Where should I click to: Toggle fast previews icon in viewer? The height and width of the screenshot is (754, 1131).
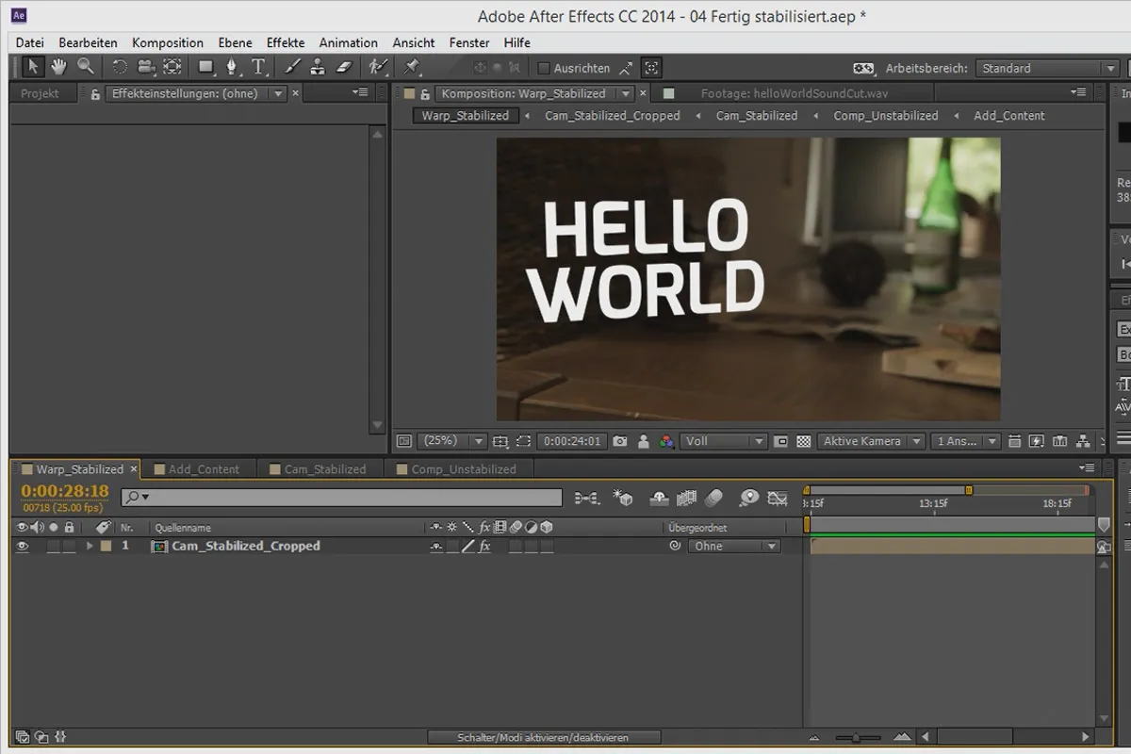(1037, 441)
